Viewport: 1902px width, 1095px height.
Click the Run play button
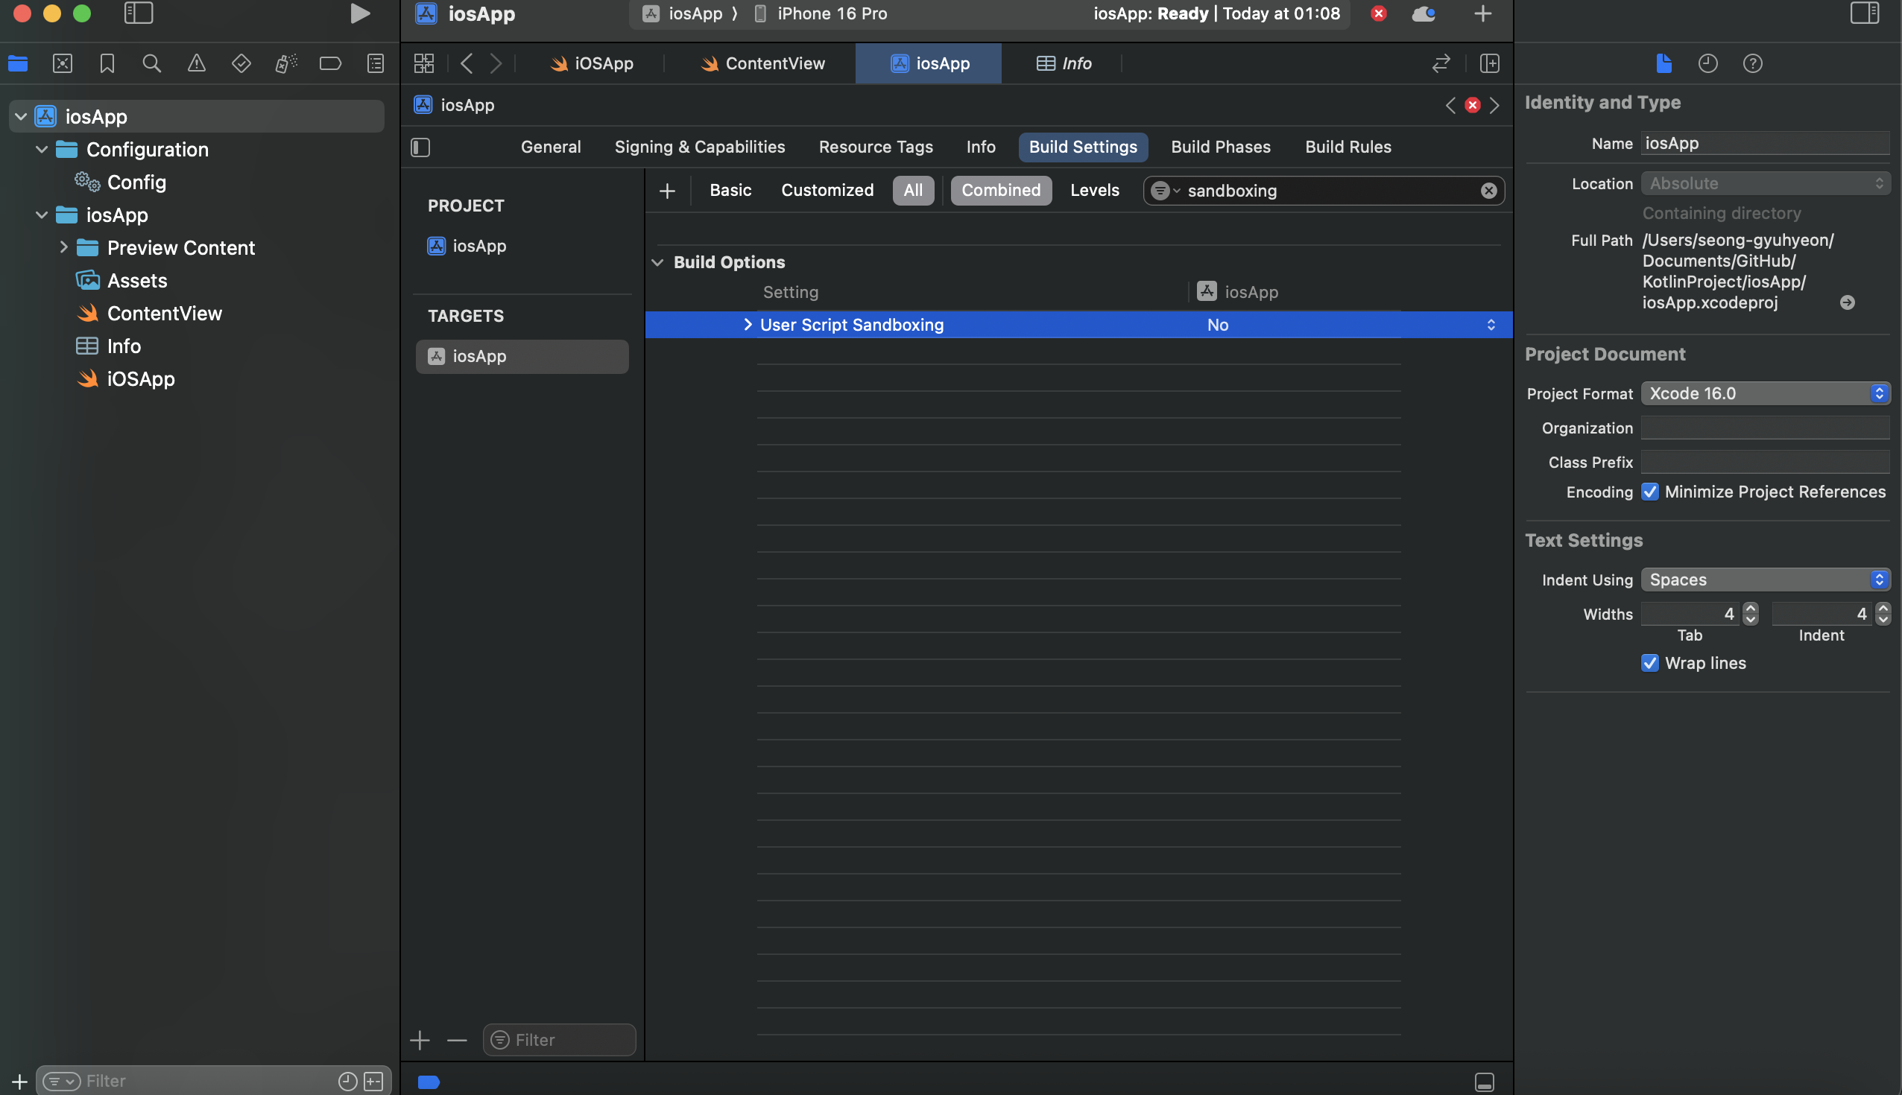(360, 13)
